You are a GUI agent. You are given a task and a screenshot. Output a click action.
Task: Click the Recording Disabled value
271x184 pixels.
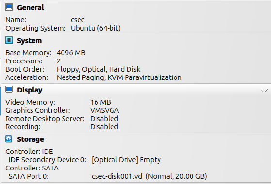[x=104, y=127]
